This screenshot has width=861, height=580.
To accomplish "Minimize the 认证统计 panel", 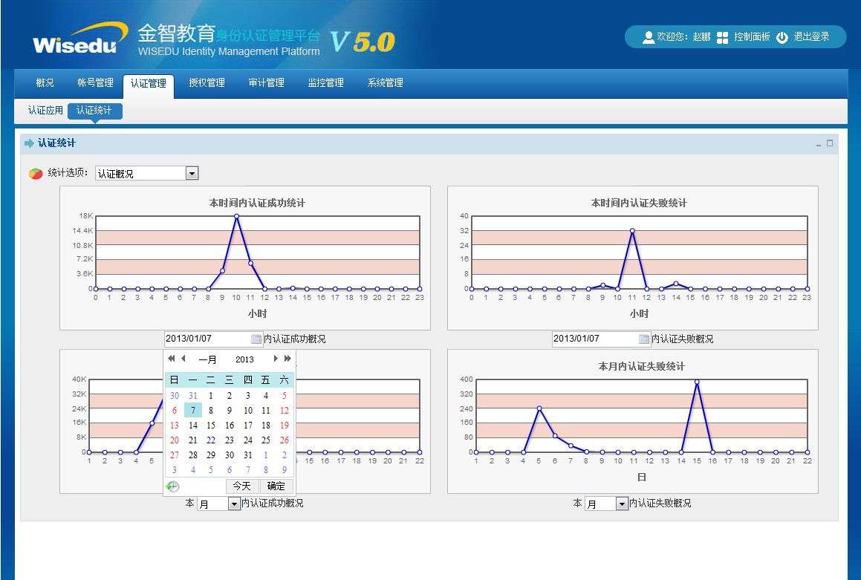I will pyautogui.click(x=819, y=144).
